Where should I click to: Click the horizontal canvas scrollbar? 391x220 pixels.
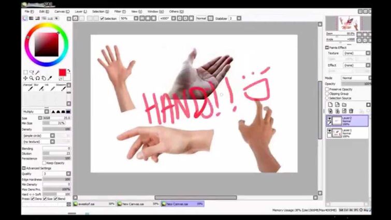196,198
